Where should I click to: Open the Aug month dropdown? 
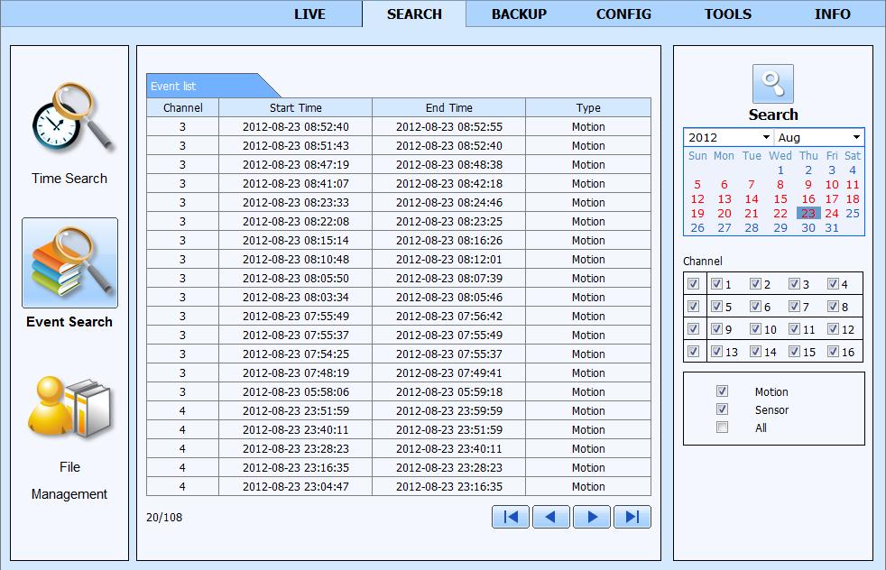click(818, 137)
